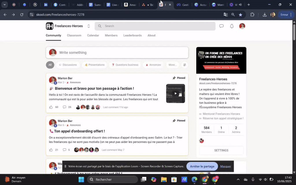Switch to the LinkedIn browser tab

pos(46,5)
